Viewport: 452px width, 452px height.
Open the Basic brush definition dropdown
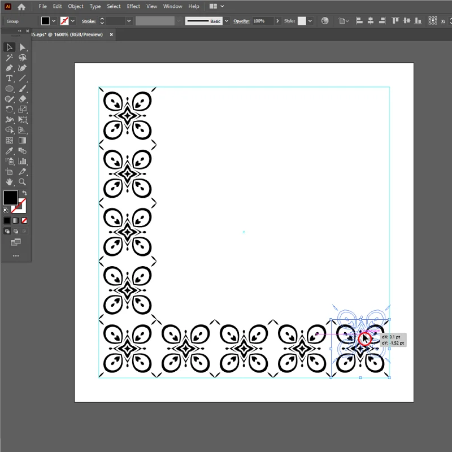coord(227,21)
